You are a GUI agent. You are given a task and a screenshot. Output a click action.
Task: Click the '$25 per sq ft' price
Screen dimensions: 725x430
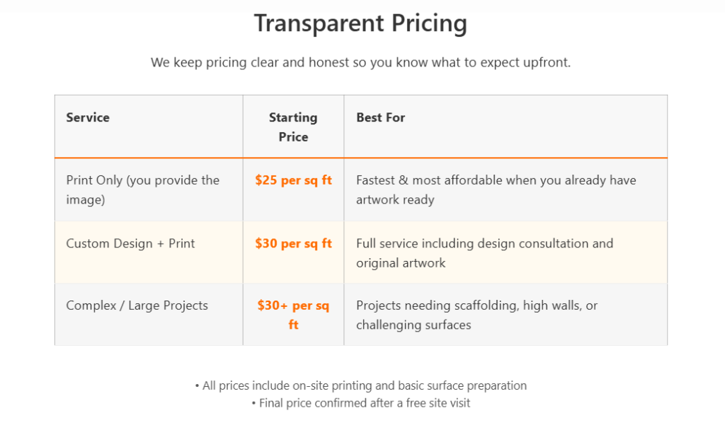(x=293, y=180)
